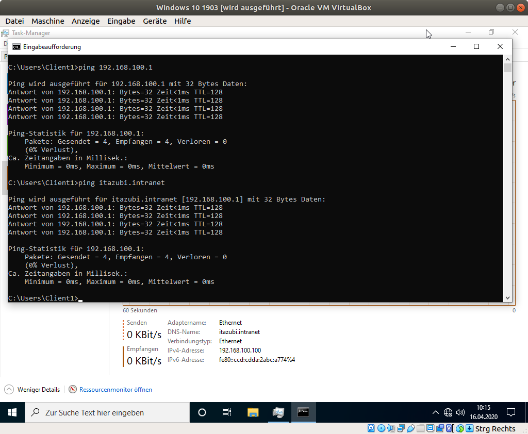Click the taskbar search box
The image size is (528, 434).
pyautogui.click(x=107, y=412)
